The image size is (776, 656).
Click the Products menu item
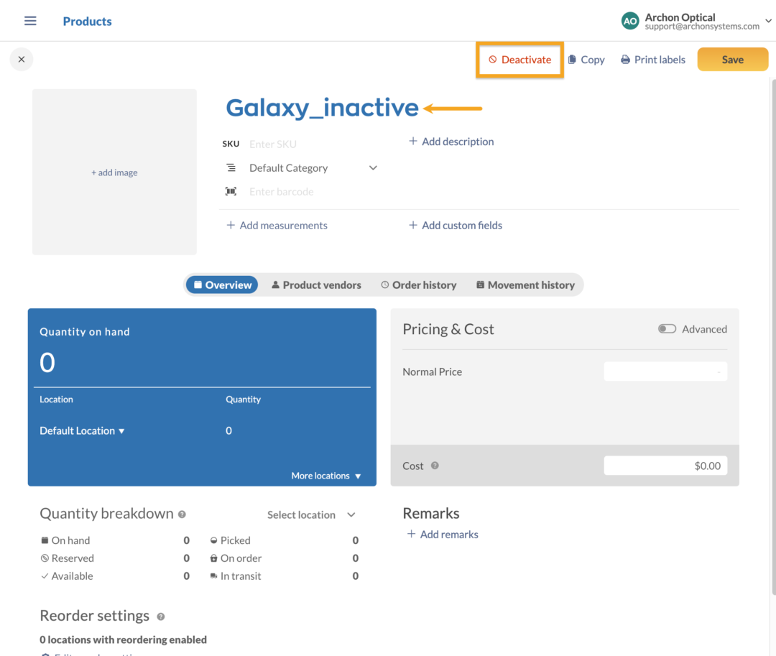tap(87, 21)
